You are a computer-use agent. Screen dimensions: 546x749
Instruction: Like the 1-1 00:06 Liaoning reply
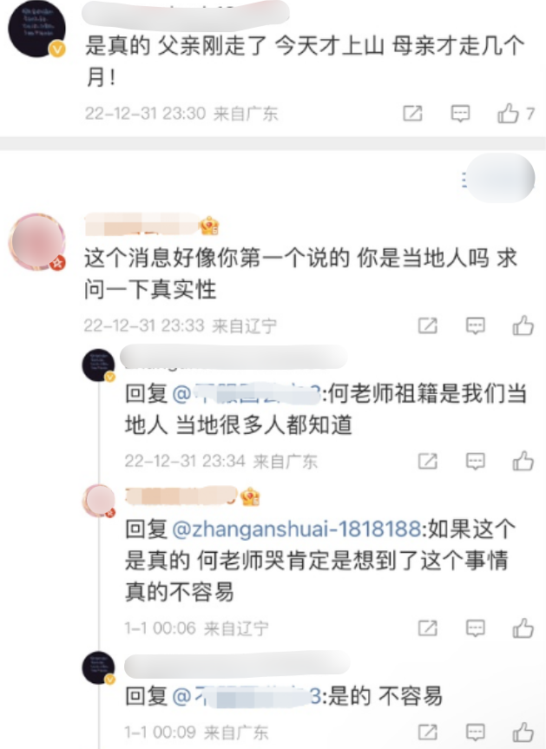point(523,627)
